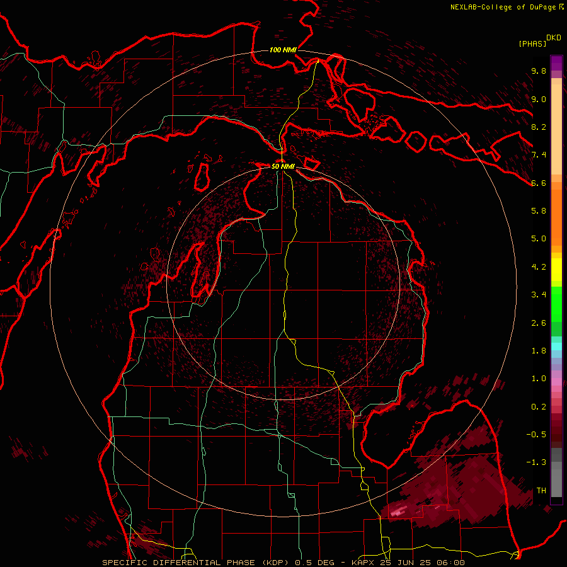
Task: Pick the cyan segment of color bar
Action: 556,346
